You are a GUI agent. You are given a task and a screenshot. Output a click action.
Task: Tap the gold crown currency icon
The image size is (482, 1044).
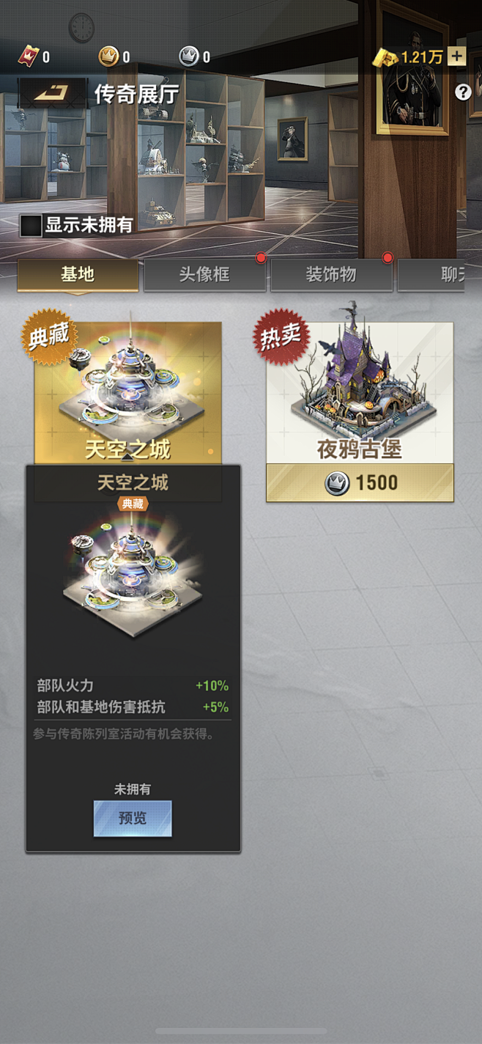coord(108,56)
